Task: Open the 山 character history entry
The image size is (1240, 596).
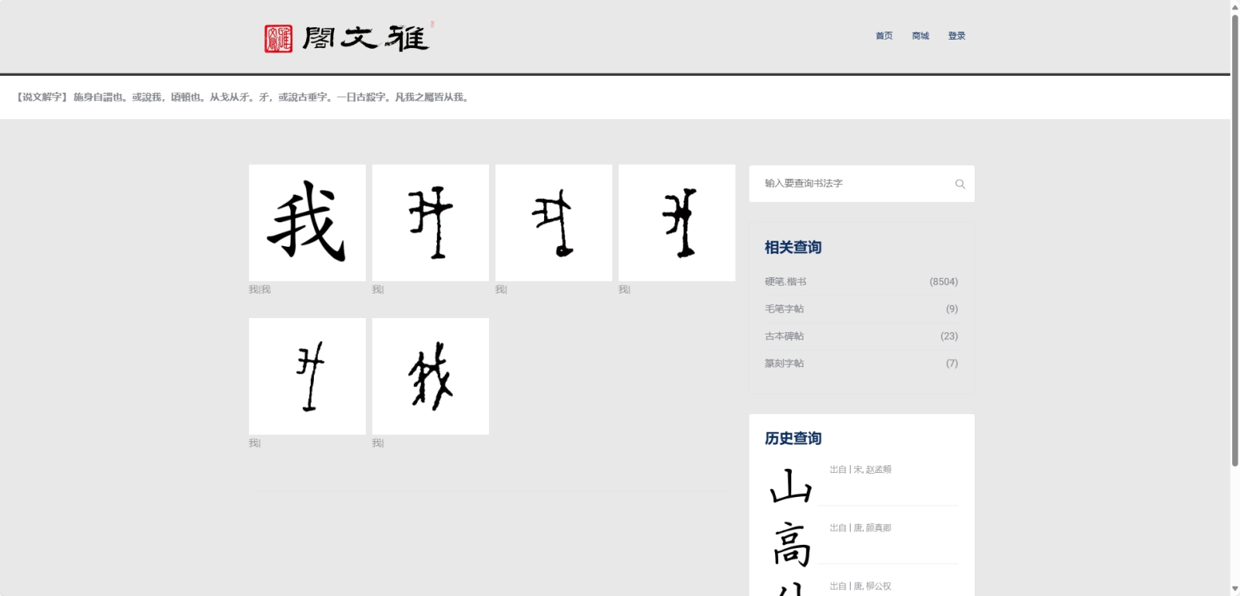Action: click(x=790, y=487)
